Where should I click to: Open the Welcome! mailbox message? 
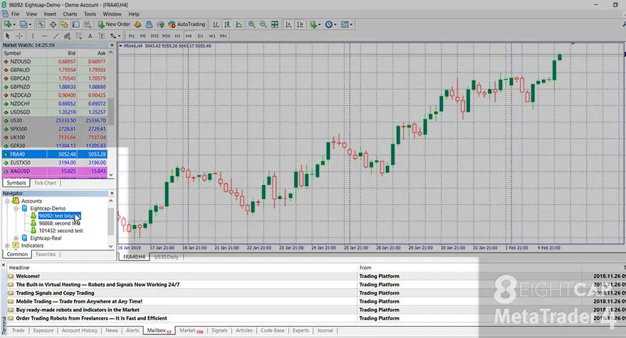click(x=28, y=276)
